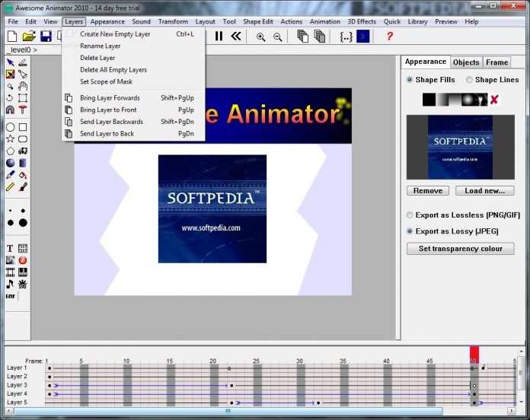The image size is (530, 420).
Task: Pause the animation playback
Action: point(219,36)
